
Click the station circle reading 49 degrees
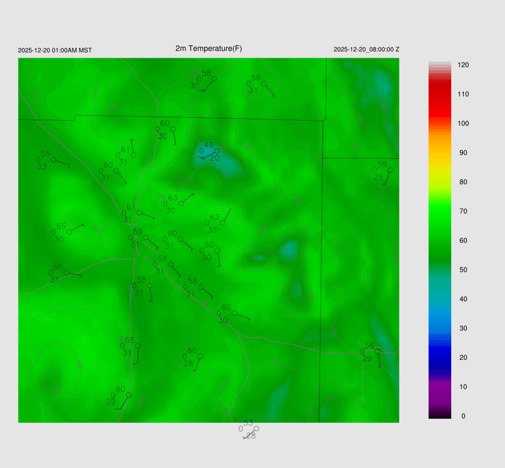pyautogui.click(x=216, y=151)
